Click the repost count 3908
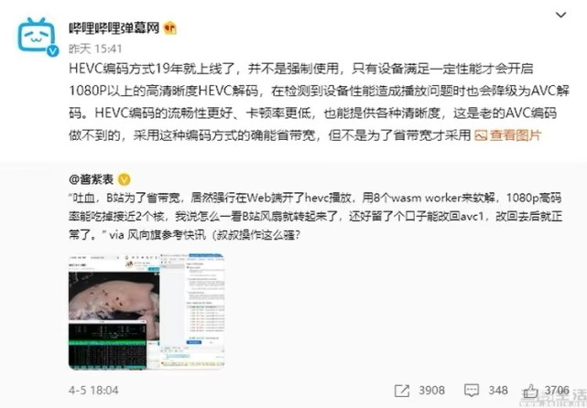Screen dimensions: 587x408 point(431,391)
